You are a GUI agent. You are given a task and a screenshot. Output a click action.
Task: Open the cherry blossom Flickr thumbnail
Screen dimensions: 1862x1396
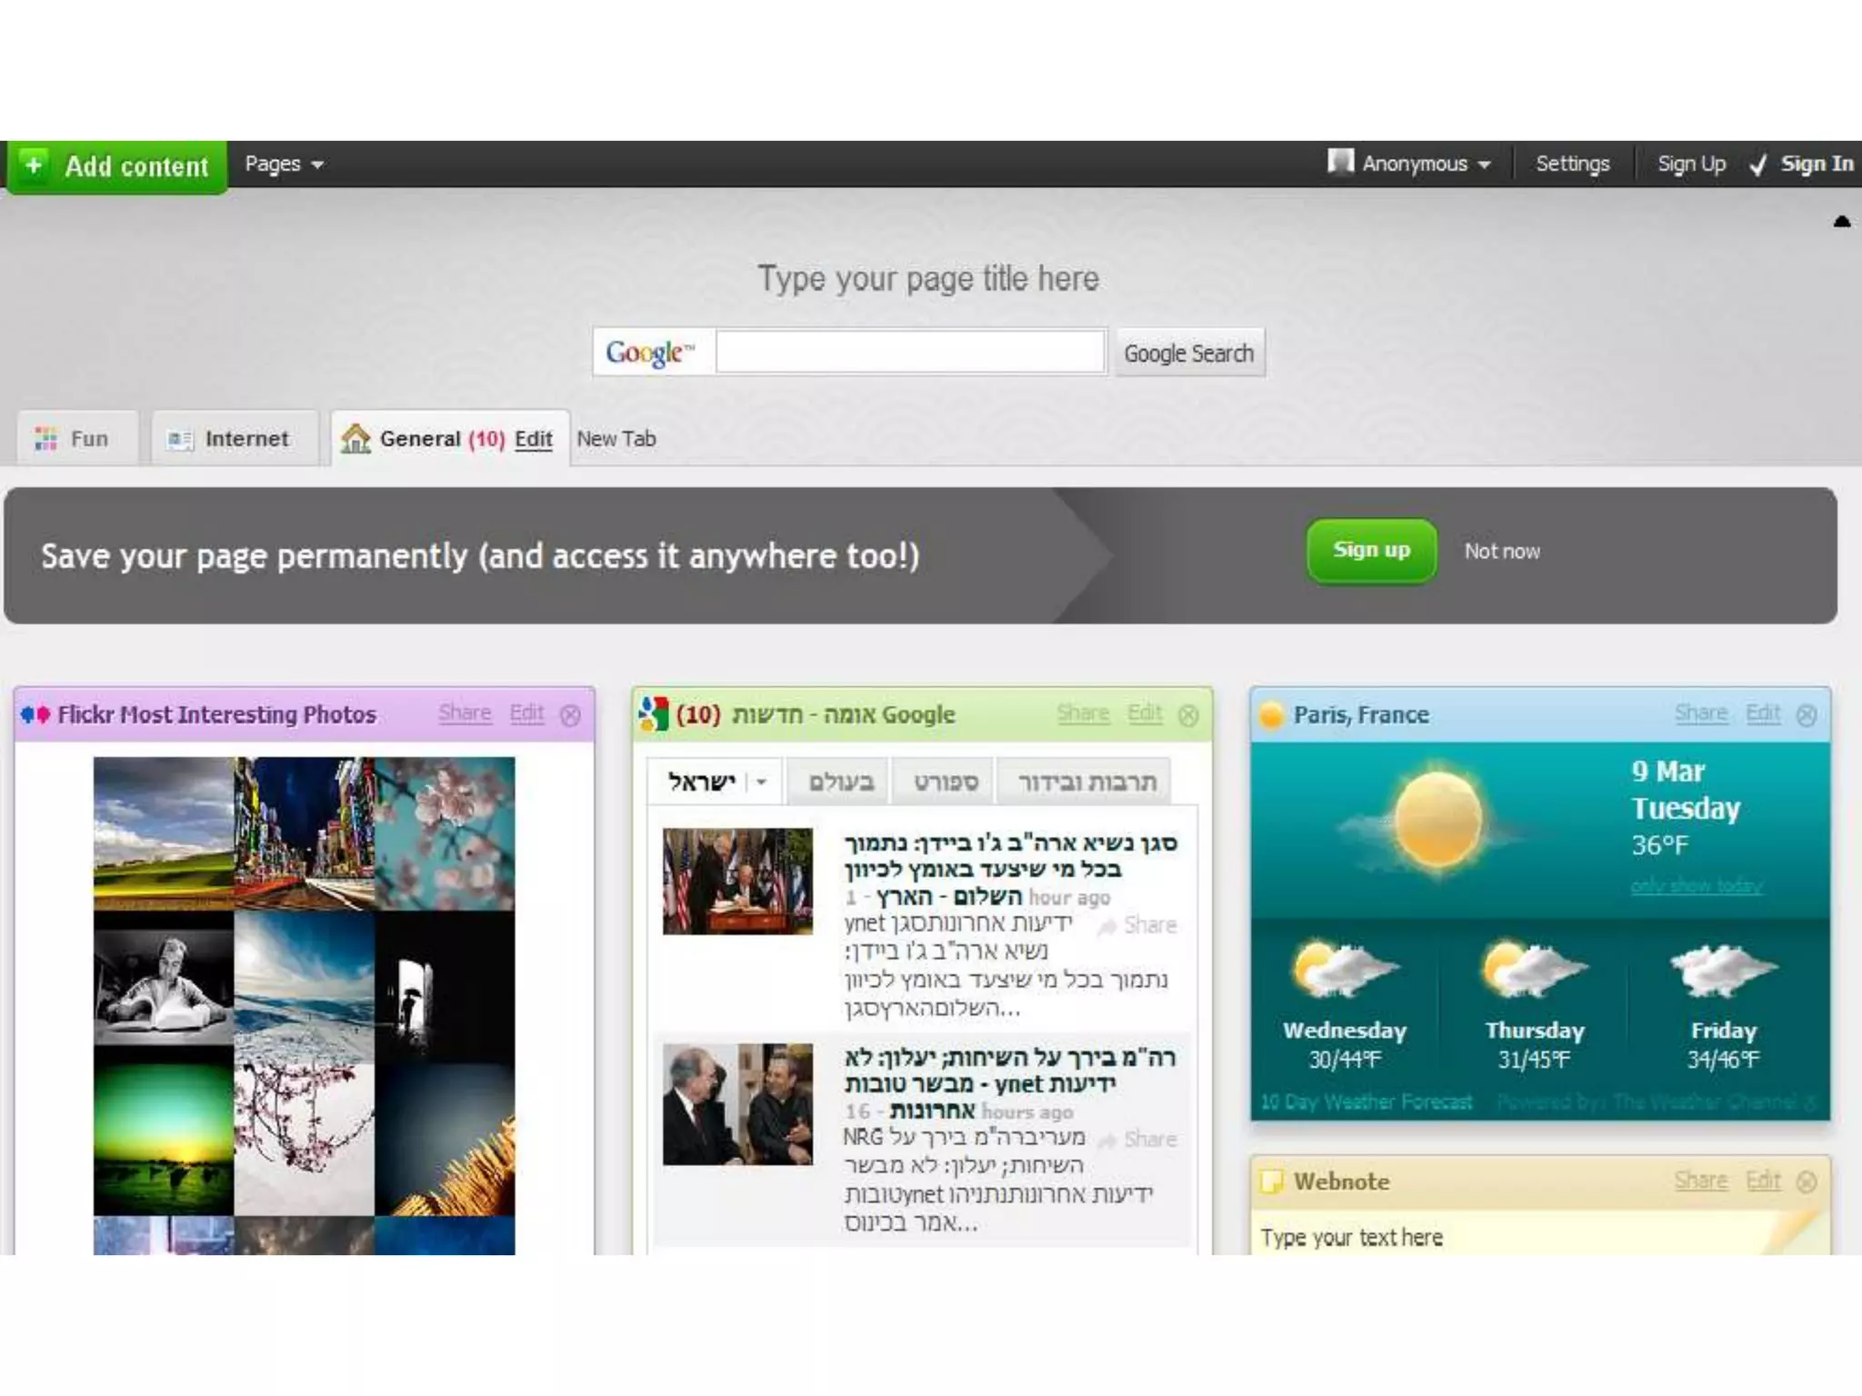[x=445, y=833]
